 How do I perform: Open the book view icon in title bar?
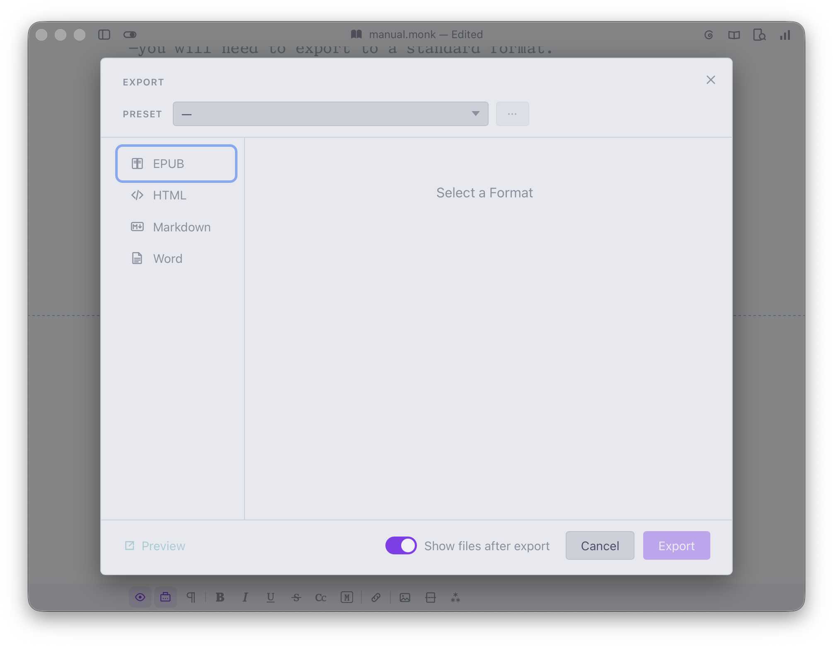pyautogui.click(x=734, y=35)
